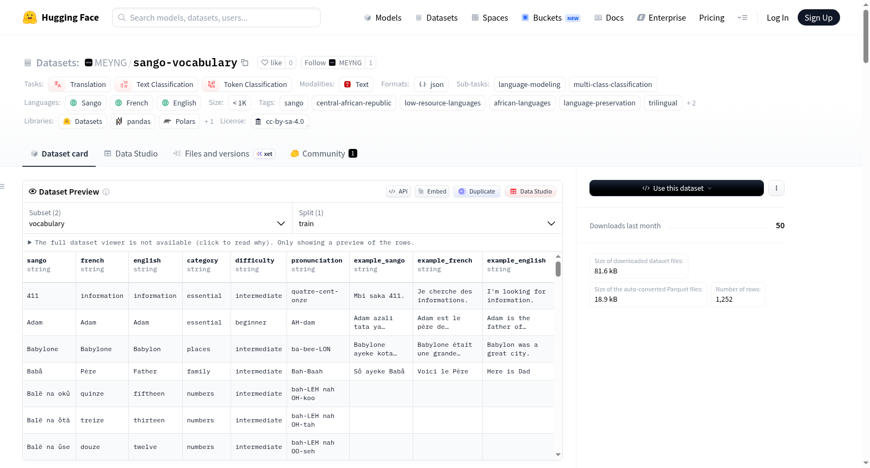The height and width of the screenshot is (468, 870).
Task: Switch to the Data Studio tab
Action: click(x=131, y=154)
